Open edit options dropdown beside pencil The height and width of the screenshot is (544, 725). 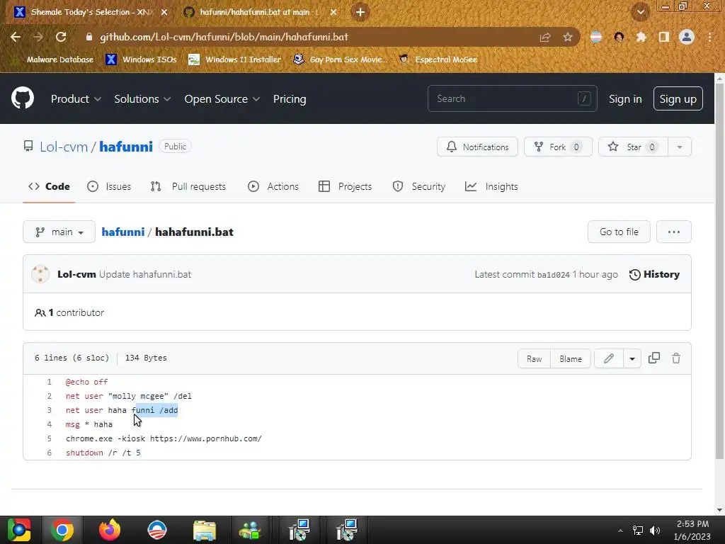tap(632, 358)
